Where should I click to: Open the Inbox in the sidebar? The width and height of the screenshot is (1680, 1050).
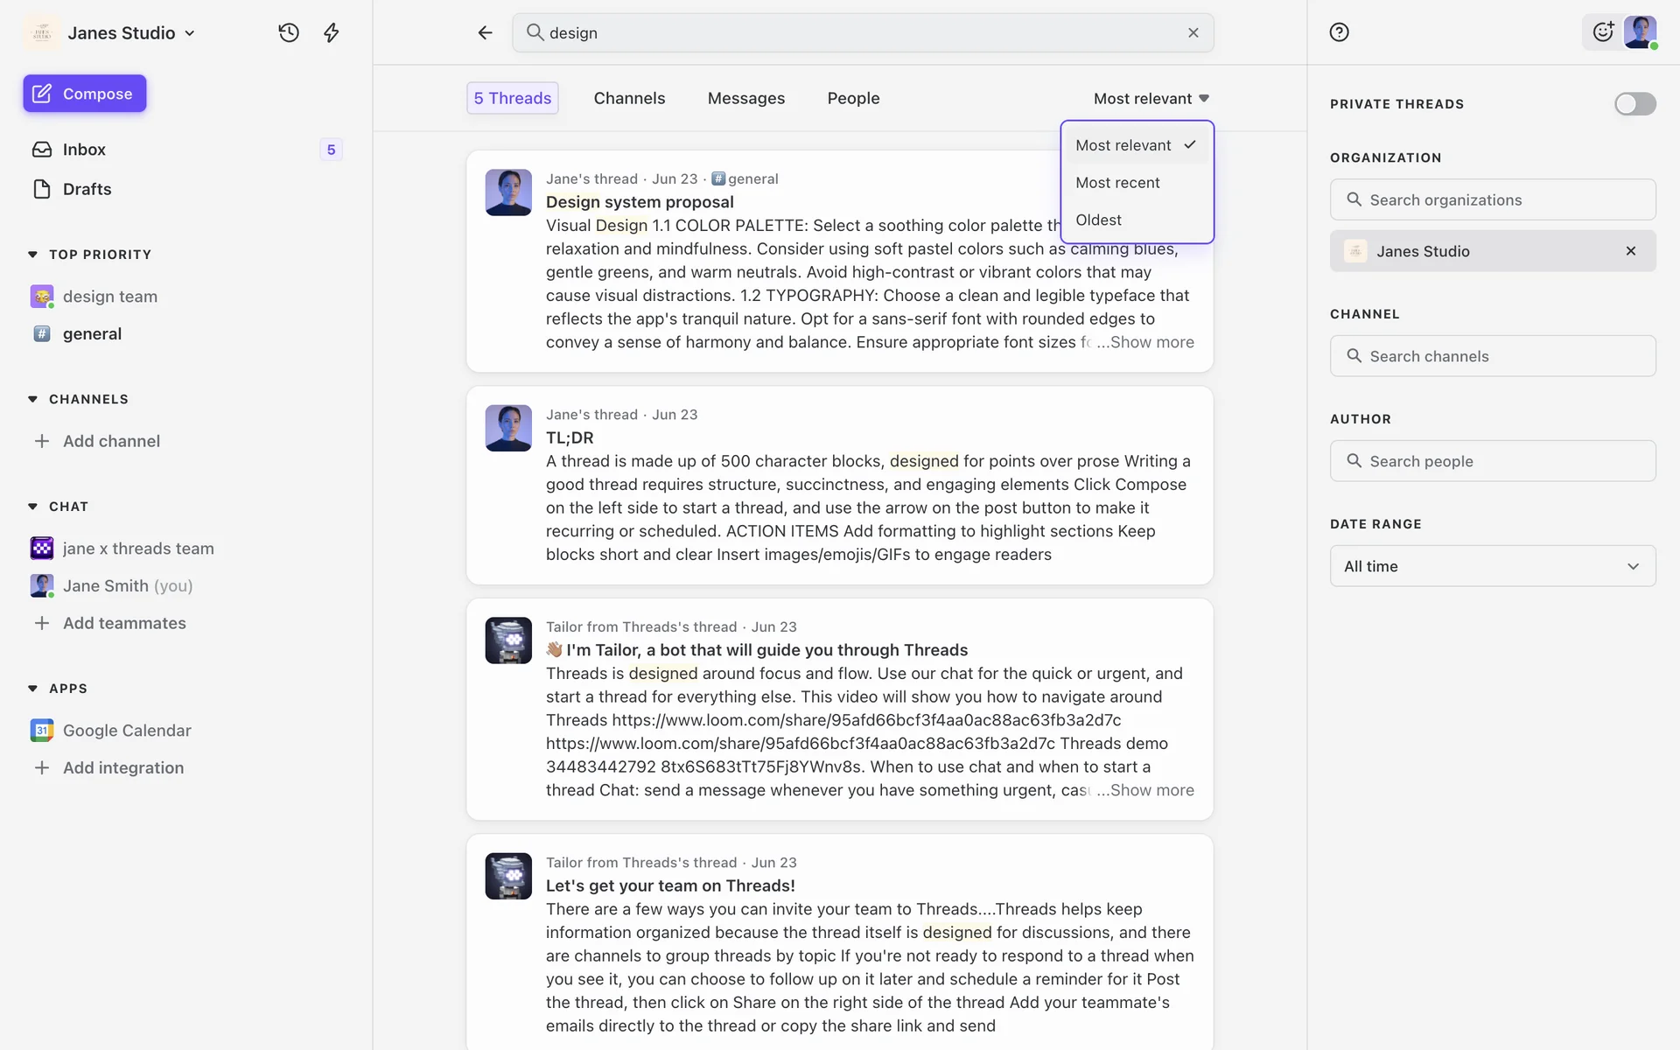click(x=84, y=150)
